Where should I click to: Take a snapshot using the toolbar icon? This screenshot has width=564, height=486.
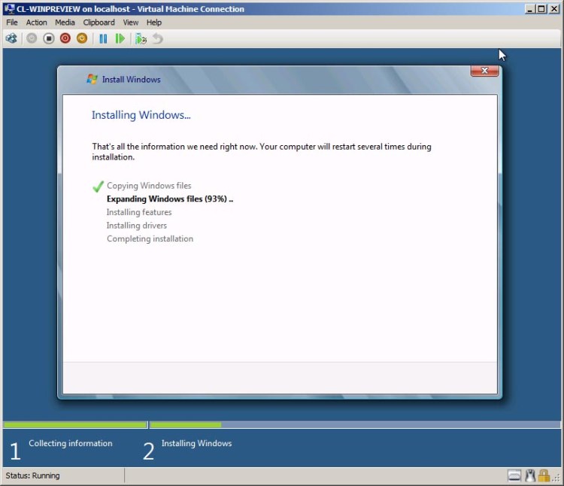pos(141,38)
